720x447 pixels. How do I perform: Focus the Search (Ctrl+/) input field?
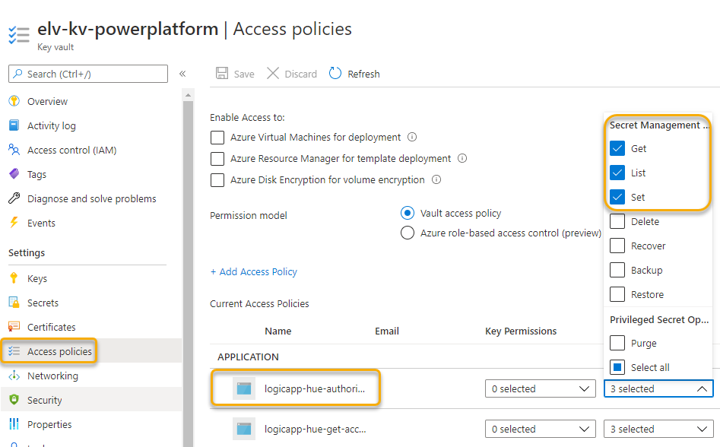[x=88, y=74]
